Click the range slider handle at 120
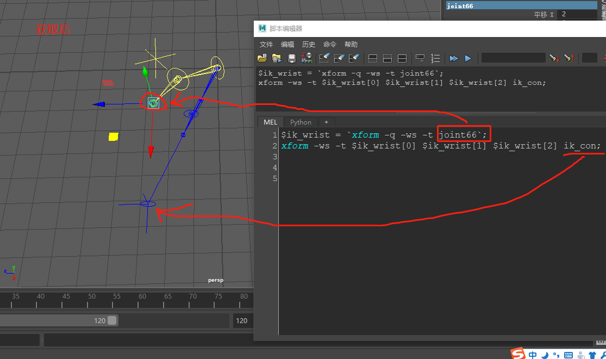This screenshot has height=359, width=606. pyautogui.click(x=112, y=320)
